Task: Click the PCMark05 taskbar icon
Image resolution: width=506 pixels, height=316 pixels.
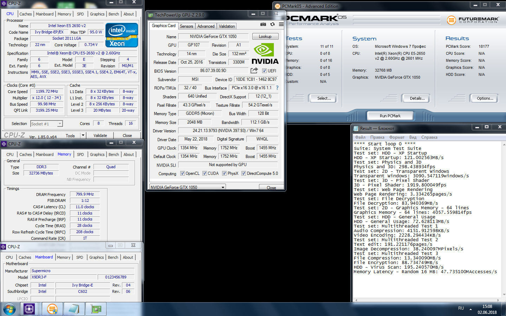Action: [x=52, y=309]
